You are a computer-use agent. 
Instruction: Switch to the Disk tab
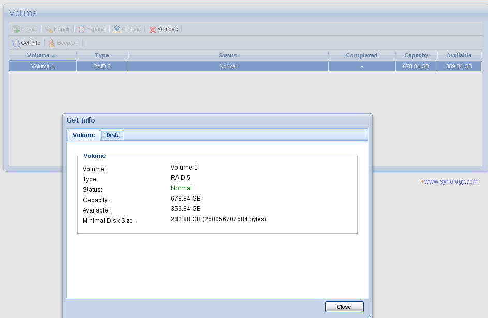(x=112, y=135)
